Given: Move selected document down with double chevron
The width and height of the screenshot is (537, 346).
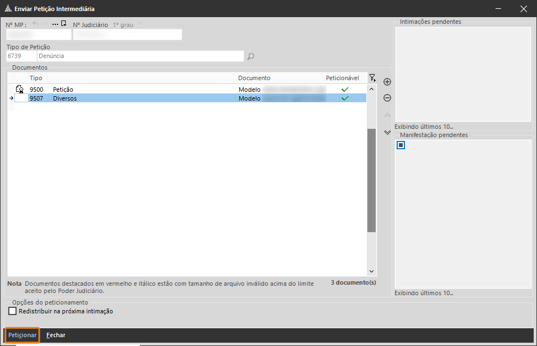Looking at the screenshot, I should point(387,133).
